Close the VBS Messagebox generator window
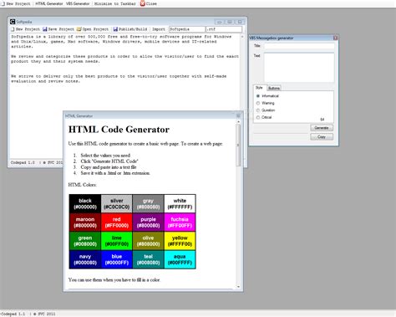The height and width of the screenshot is (317, 396). pyautogui.click(x=335, y=38)
